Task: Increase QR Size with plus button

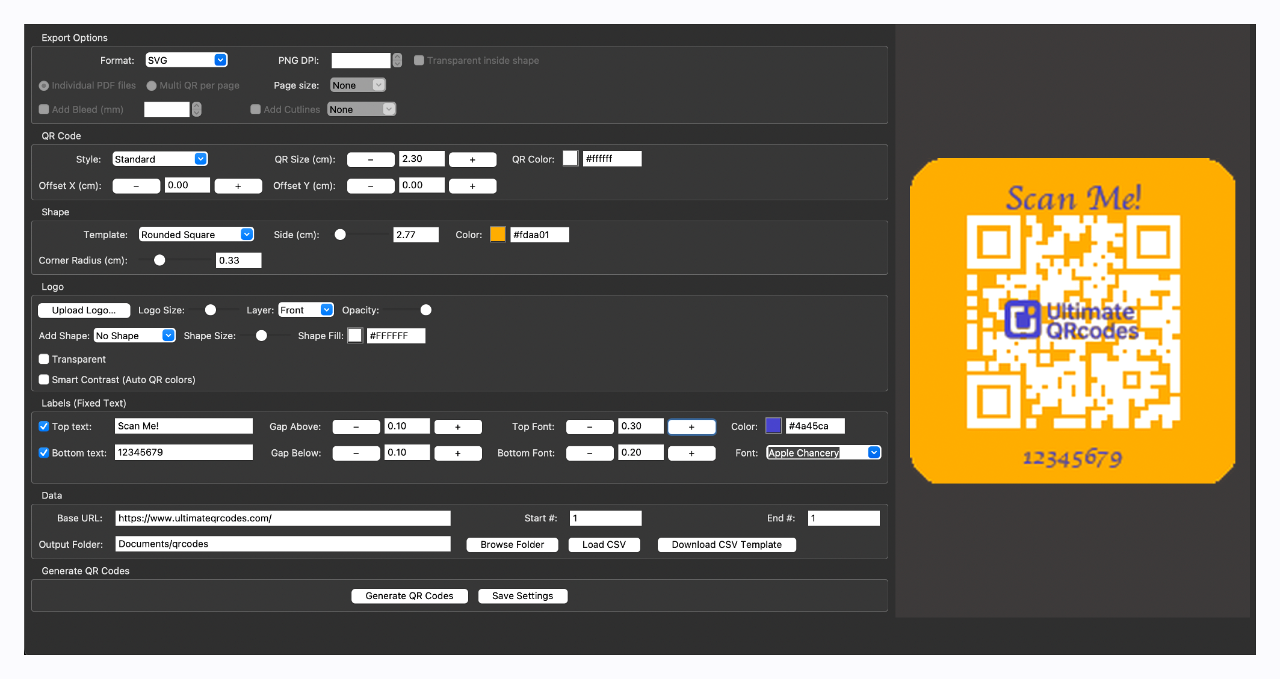Action: coord(472,159)
